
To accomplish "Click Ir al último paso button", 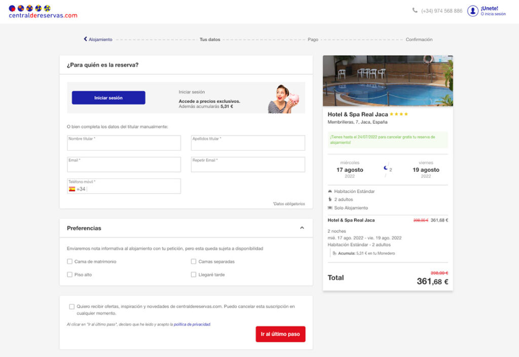I will 280,334.
